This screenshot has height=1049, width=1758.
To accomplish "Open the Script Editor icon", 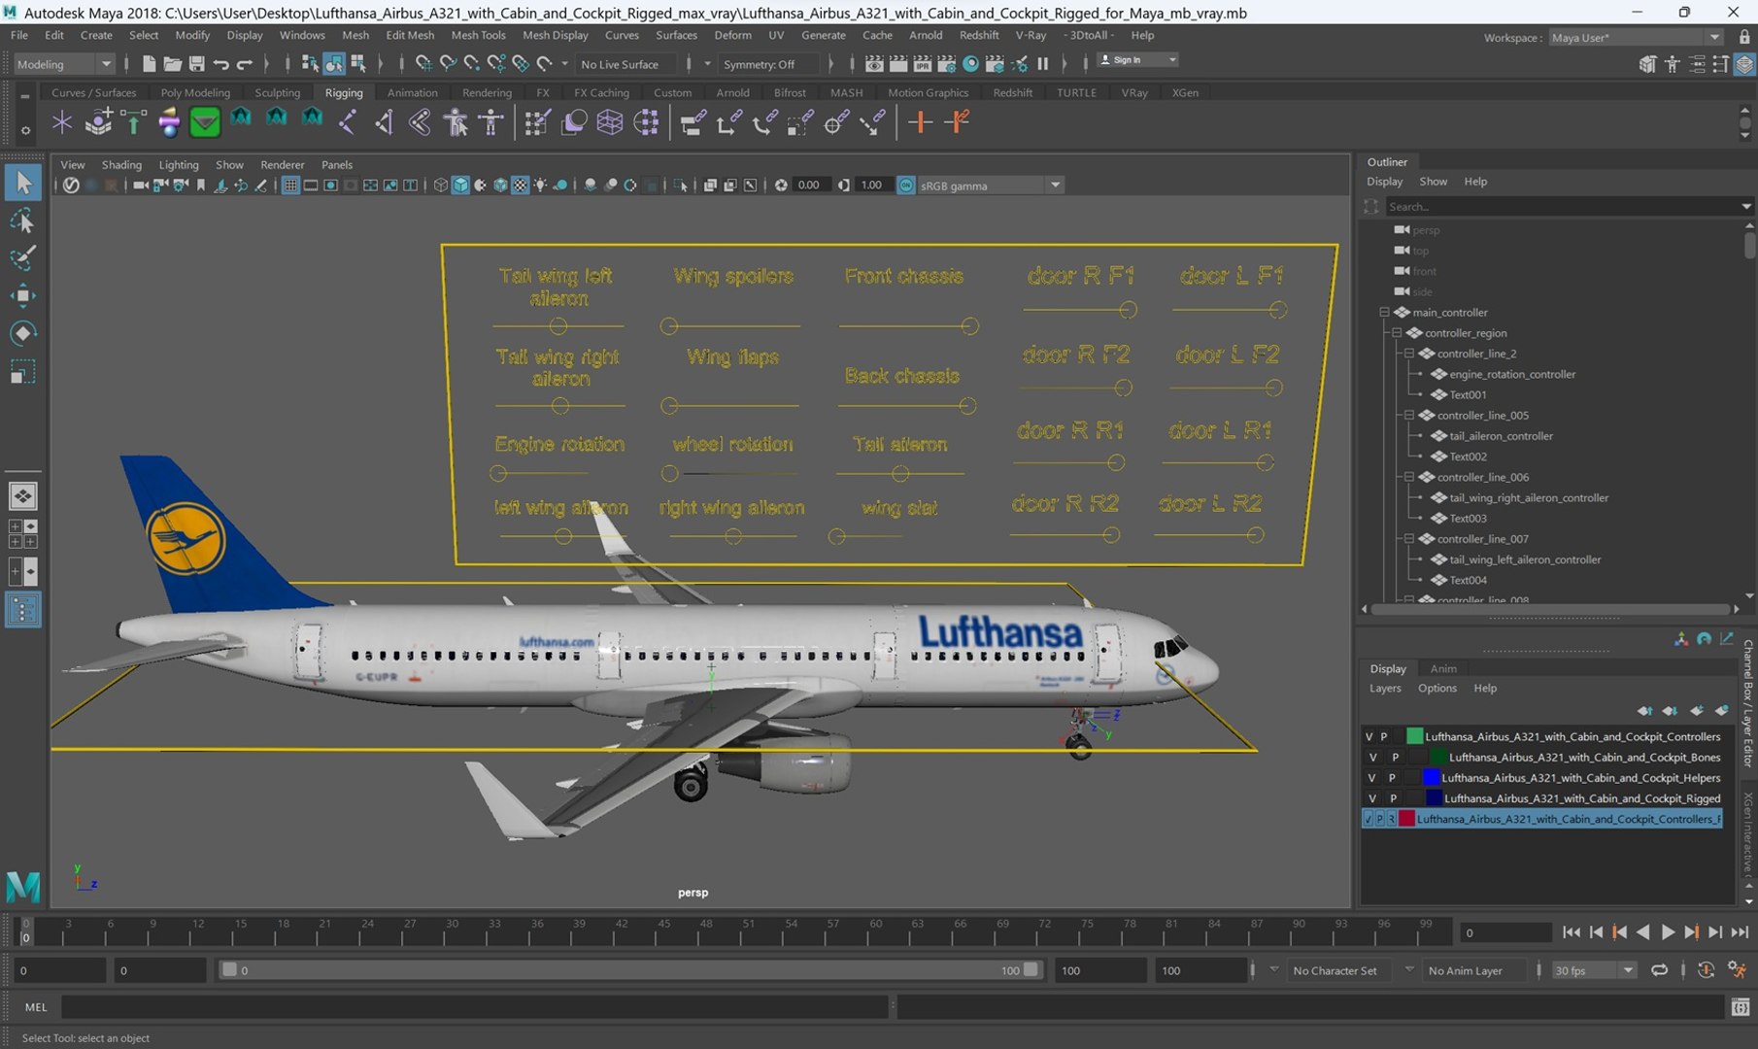I will click(1741, 1007).
